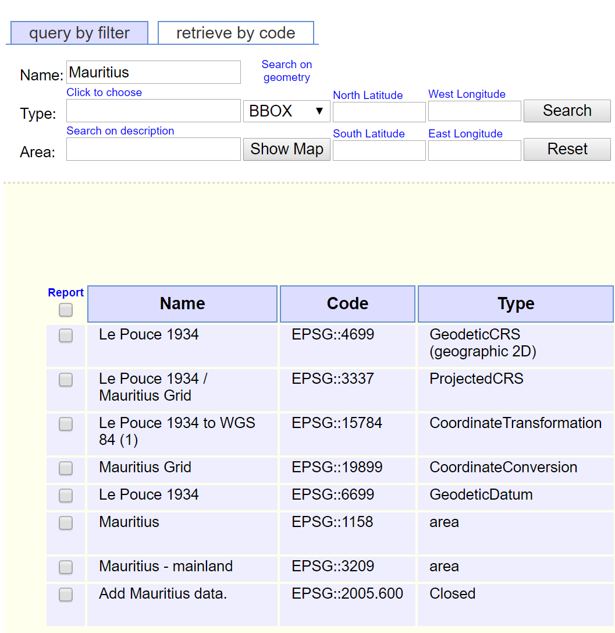Click the Code column header
This screenshot has width=615, height=633.
(x=347, y=304)
